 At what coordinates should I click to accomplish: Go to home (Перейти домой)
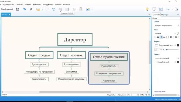click(x=7, y=9)
